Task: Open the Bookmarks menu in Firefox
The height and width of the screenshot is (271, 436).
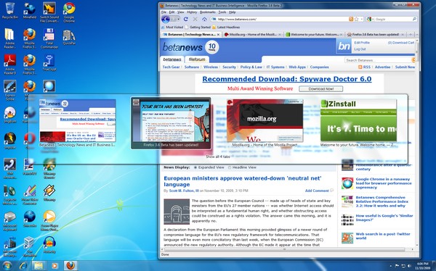Action: point(207,12)
